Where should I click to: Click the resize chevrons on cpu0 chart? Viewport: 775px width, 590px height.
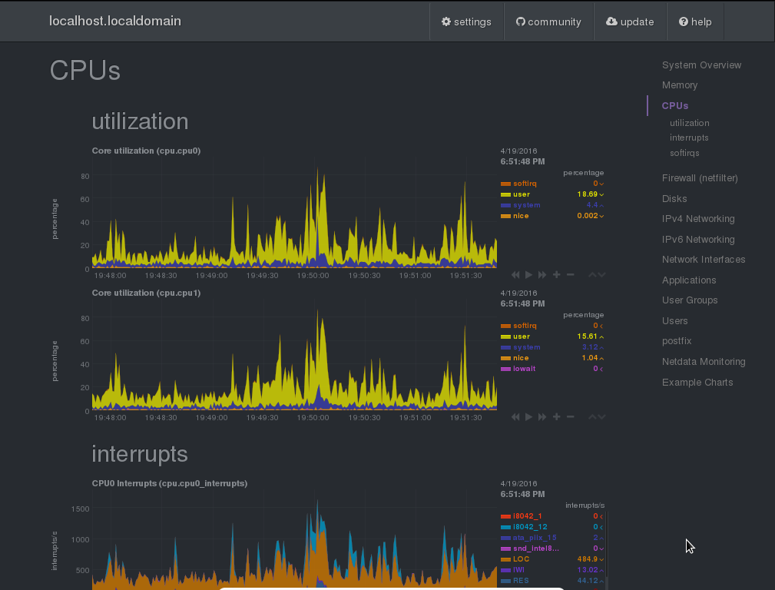pos(597,275)
